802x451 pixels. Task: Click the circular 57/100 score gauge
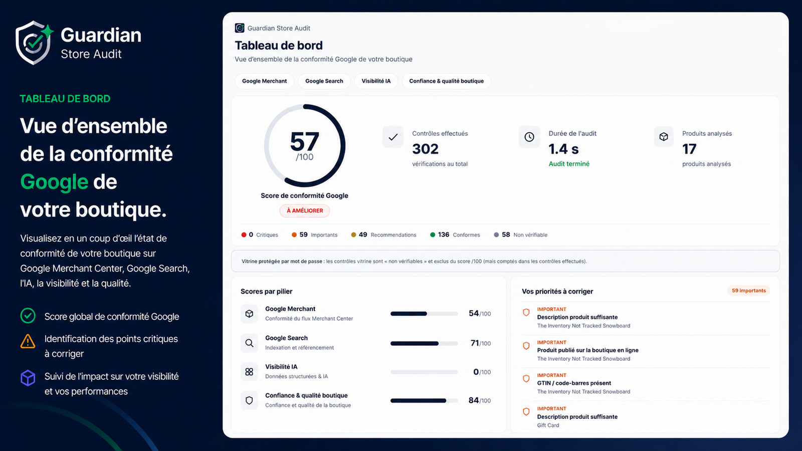tap(305, 146)
